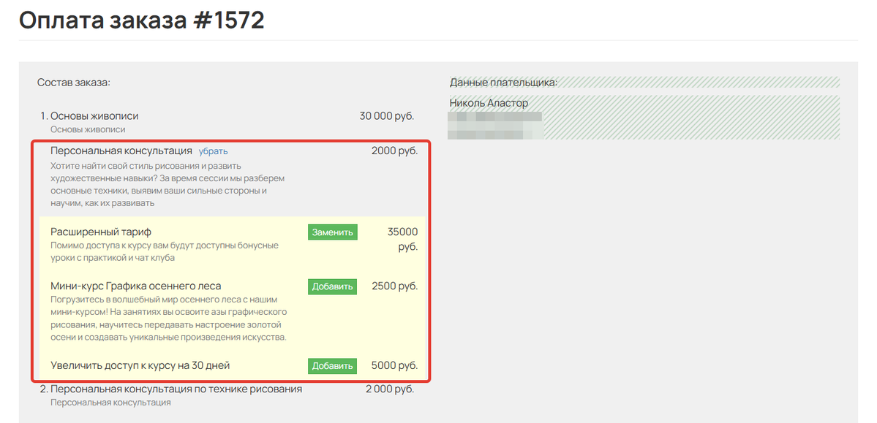Click the "Персональная консультация" upsell title with убрать
Screen dimensions: 877x423
pyautogui.click(x=121, y=151)
